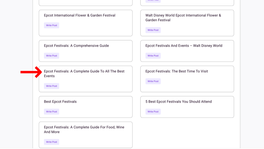Select title 'Epcot Festivals: A Complete Guide To All The Best Events'
This screenshot has width=264, height=149.
tap(84, 74)
